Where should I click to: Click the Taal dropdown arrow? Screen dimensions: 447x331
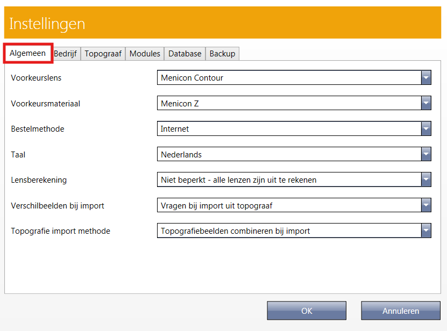(426, 154)
